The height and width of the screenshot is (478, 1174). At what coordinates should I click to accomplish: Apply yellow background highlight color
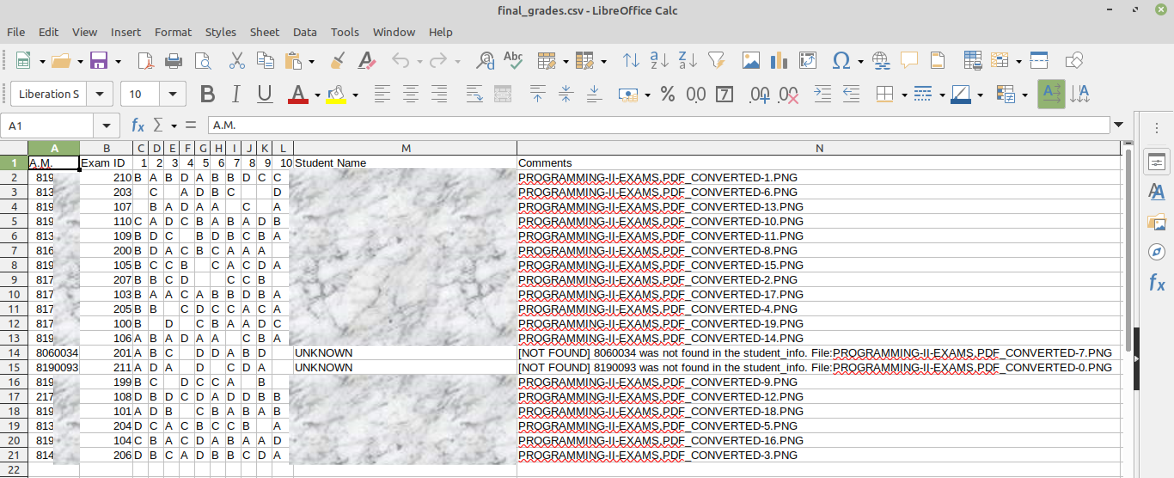pyautogui.click(x=336, y=94)
